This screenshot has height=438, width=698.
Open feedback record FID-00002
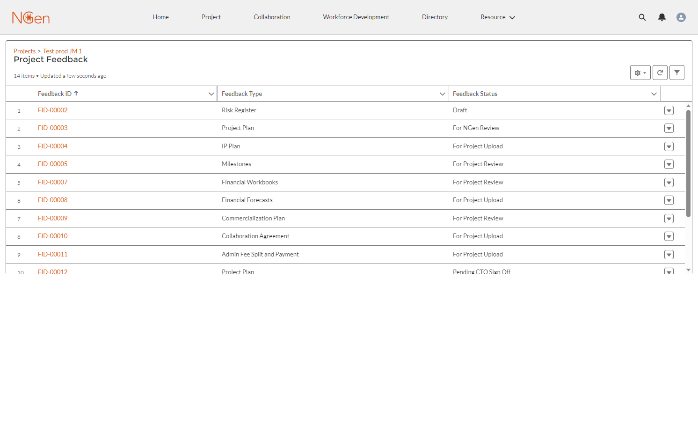[x=52, y=110]
